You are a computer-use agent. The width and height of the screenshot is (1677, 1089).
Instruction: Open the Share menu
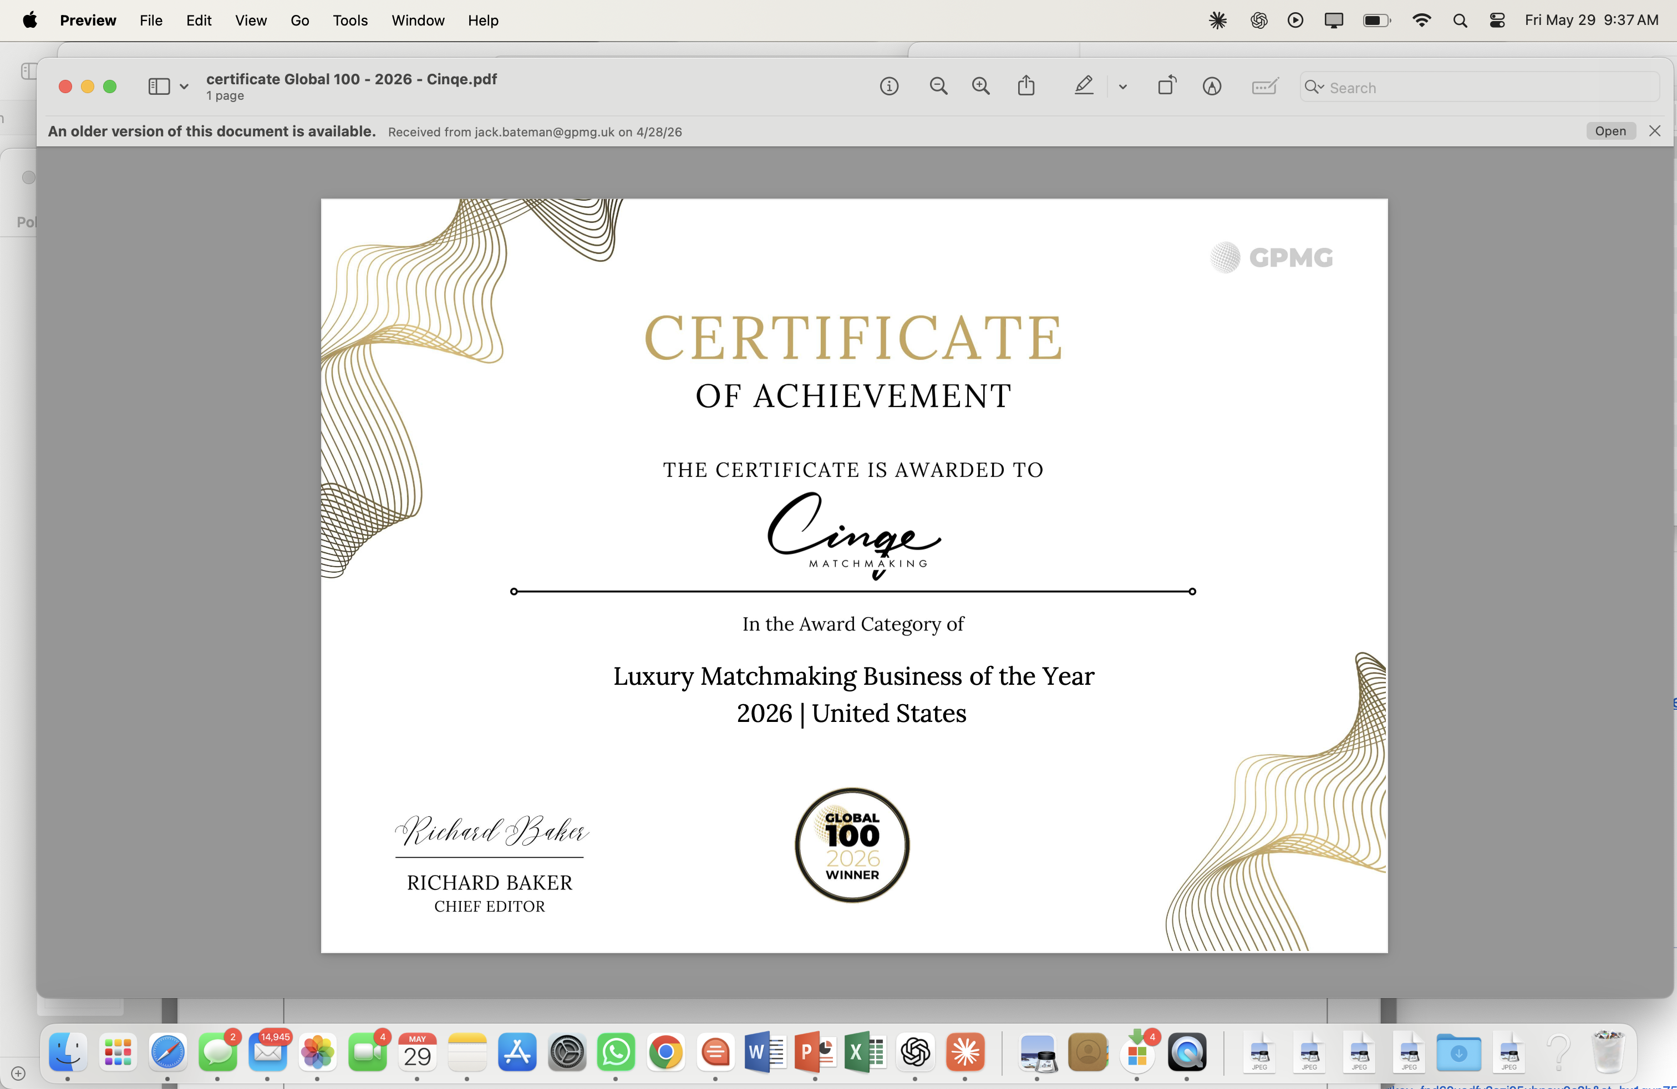(x=1026, y=86)
